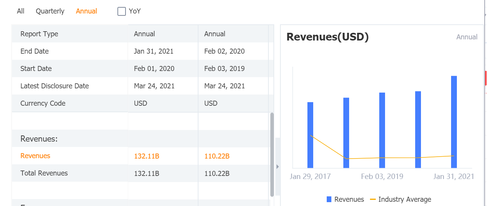Image resolution: width=487 pixels, height=206 pixels.
Task: Click the Report Type row label
Action: tap(39, 34)
